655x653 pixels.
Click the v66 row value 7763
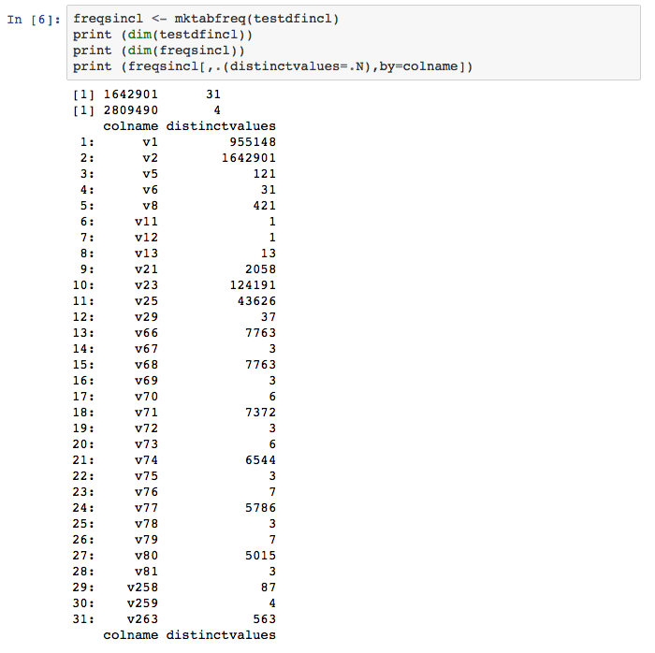click(x=260, y=332)
